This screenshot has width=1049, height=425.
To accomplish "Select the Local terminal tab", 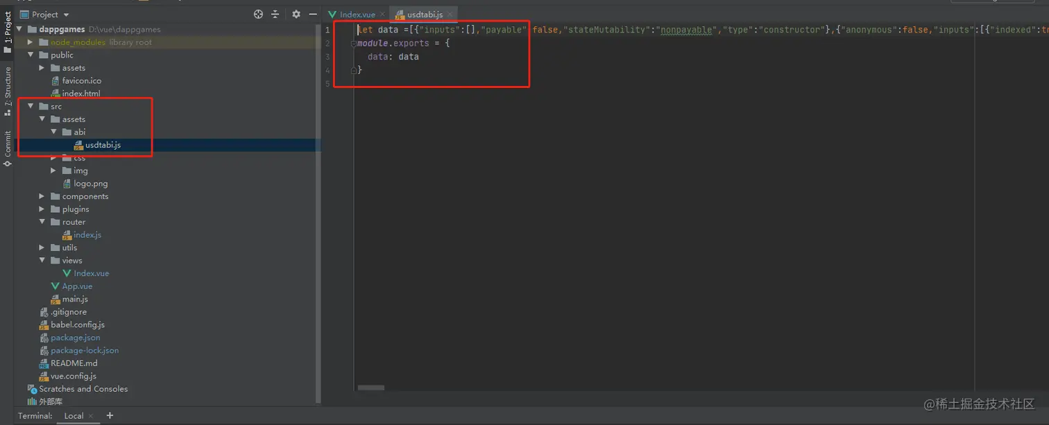I will (74, 416).
